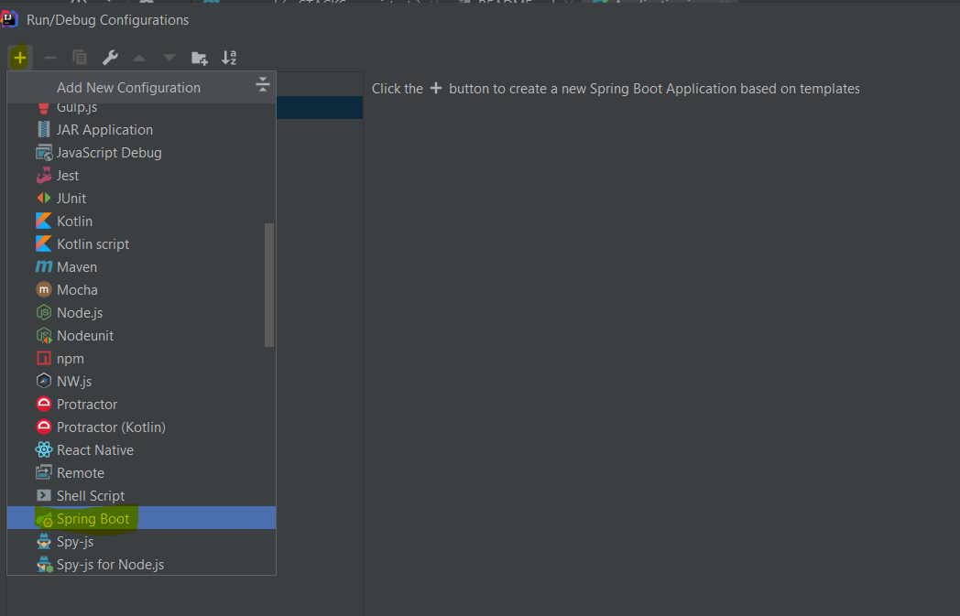The image size is (960, 616).
Task: Click the Protractor (Kotlin) red icon
Action: [x=43, y=427]
